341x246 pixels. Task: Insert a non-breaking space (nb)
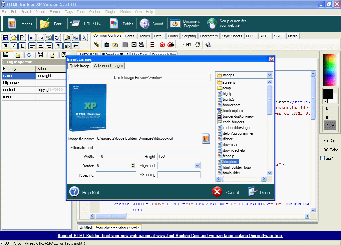pos(67,46)
